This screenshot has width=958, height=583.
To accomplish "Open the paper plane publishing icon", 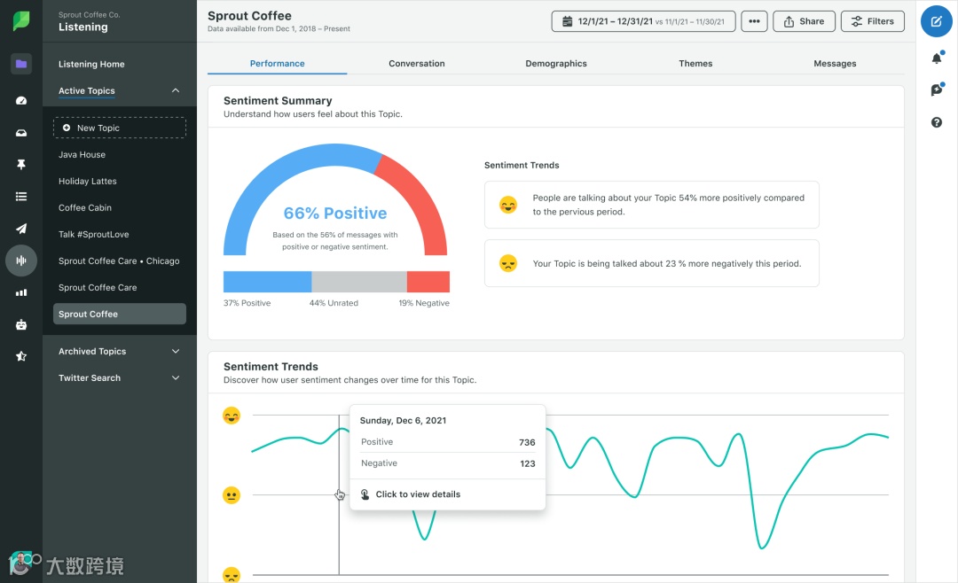I will tap(21, 229).
